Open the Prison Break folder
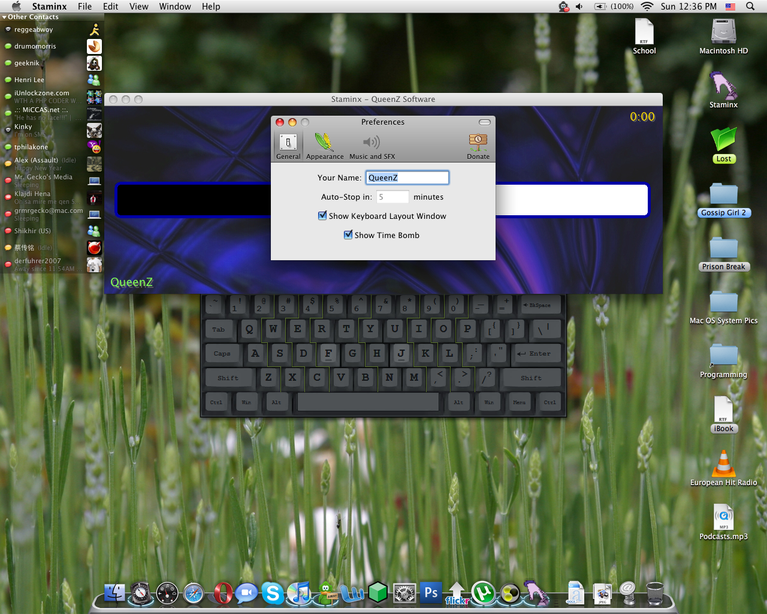 [723, 252]
